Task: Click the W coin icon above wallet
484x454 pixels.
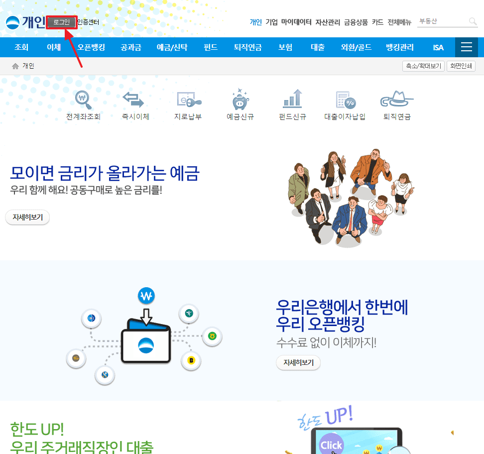Action: 146,296
